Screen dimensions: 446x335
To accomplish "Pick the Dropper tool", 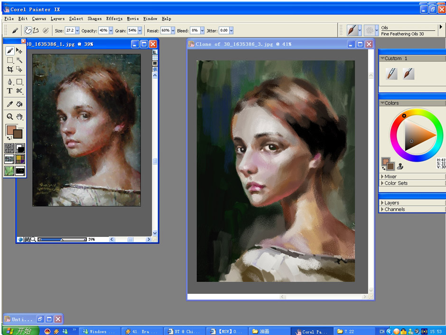I will (x=9, y=104).
